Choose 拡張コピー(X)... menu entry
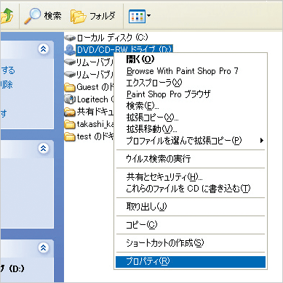This screenshot has width=283, height=283. click(x=191, y=118)
